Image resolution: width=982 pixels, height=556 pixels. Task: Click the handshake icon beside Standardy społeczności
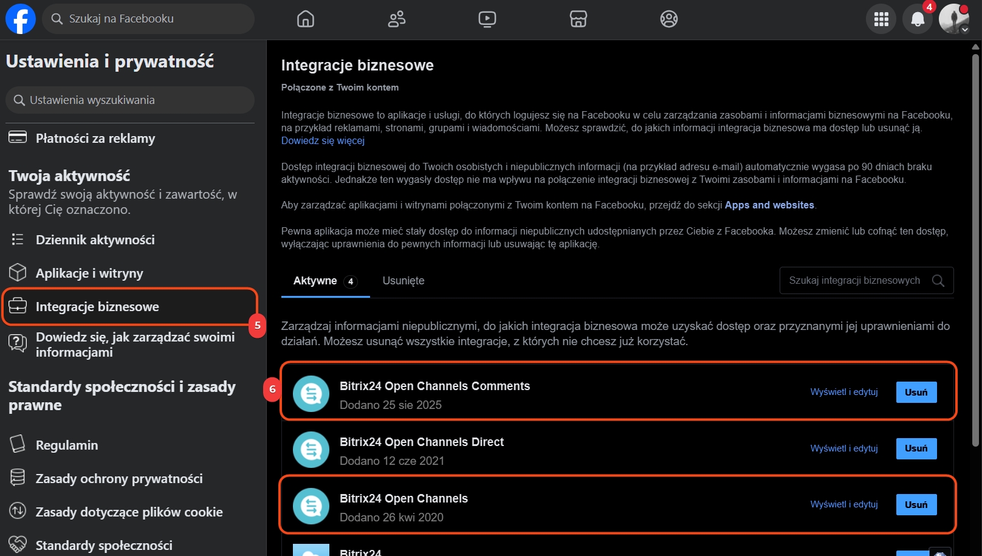pos(18,544)
